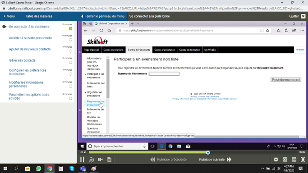Click Edge share icon

point(294,31)
